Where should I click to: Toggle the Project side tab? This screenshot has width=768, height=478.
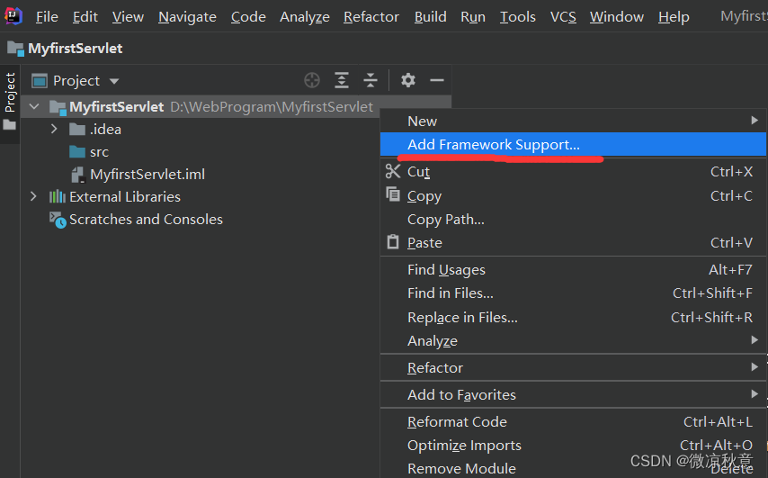(x=10, y=94)
